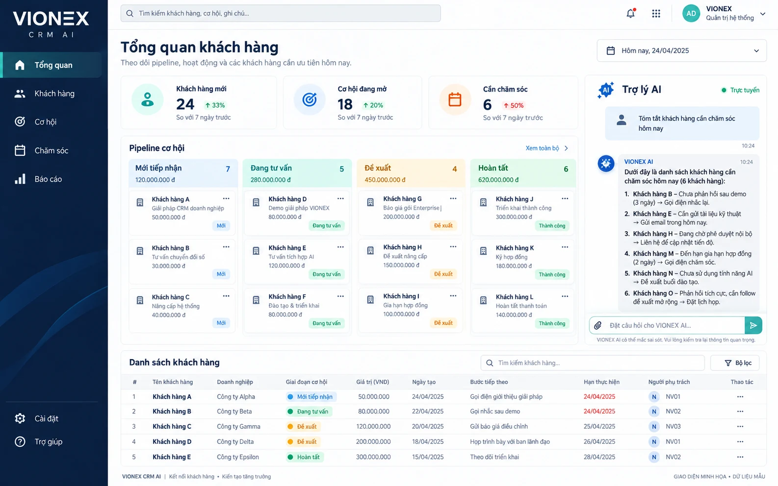The width and height of the screenshot is (778, 486).
Task: Click the AD user avatar
Action: pyautogui.click(x=691, y=13)
